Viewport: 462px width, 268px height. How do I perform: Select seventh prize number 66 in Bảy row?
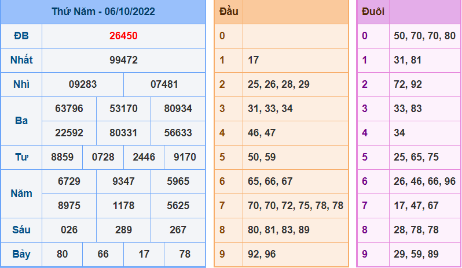tap(103, 254)
